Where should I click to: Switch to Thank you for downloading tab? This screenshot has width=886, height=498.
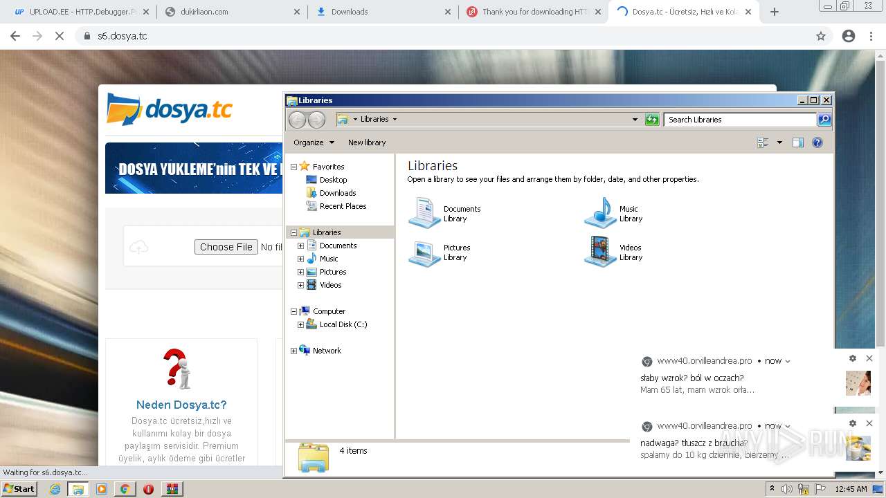pos(534,12)
